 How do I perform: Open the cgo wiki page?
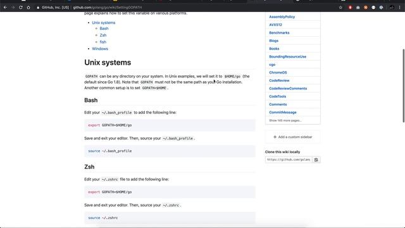tap(272, 65)
